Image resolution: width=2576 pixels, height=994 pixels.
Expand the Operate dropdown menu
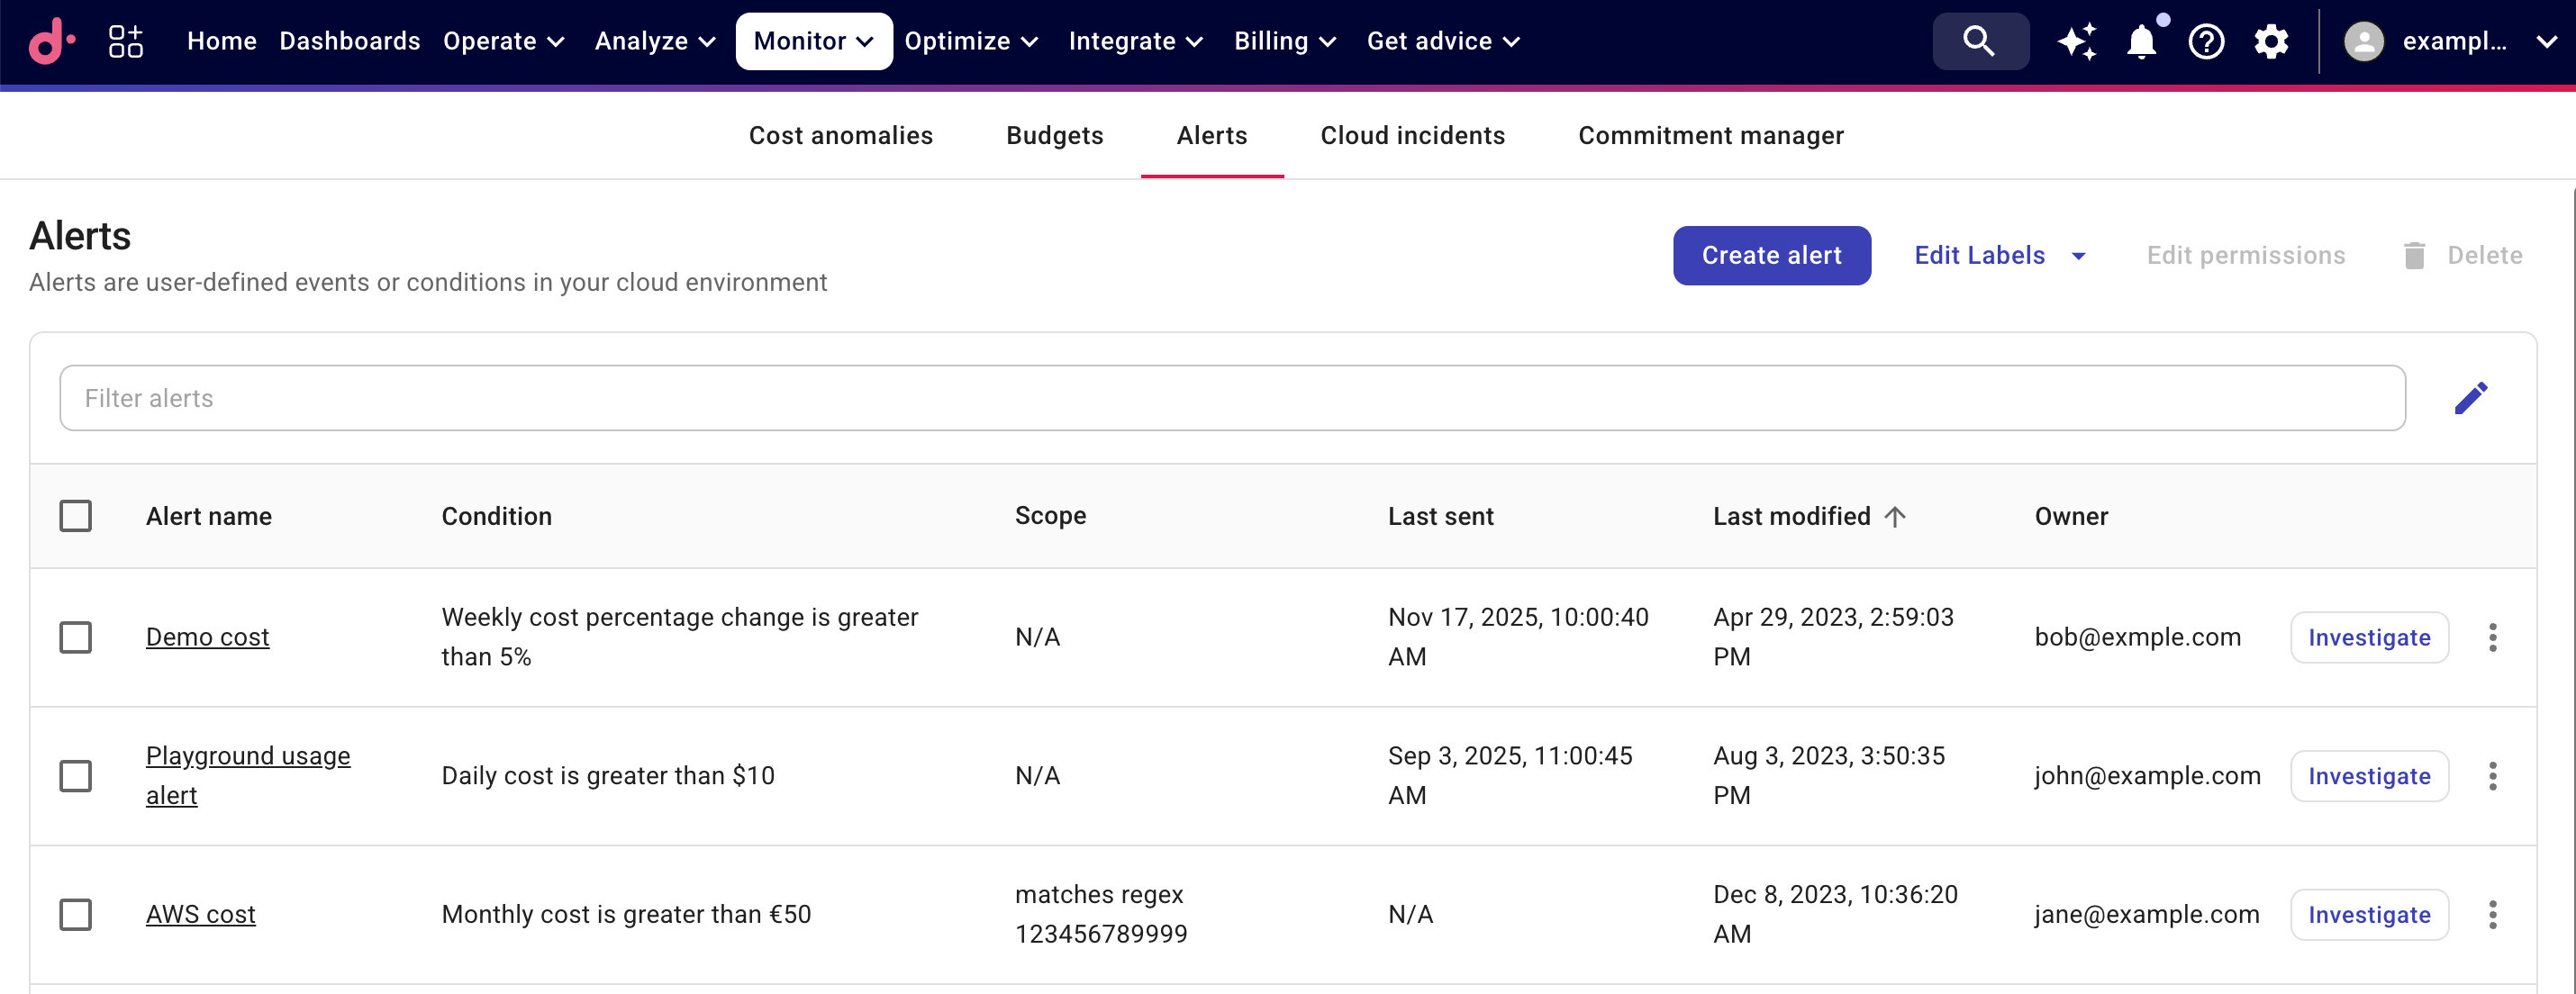(x=504, y=41)
